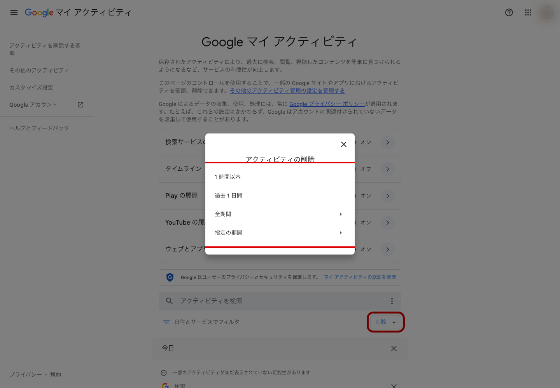Select 過去 1 日間 deletion range
The image size is (560, 388).
[280, 196]
